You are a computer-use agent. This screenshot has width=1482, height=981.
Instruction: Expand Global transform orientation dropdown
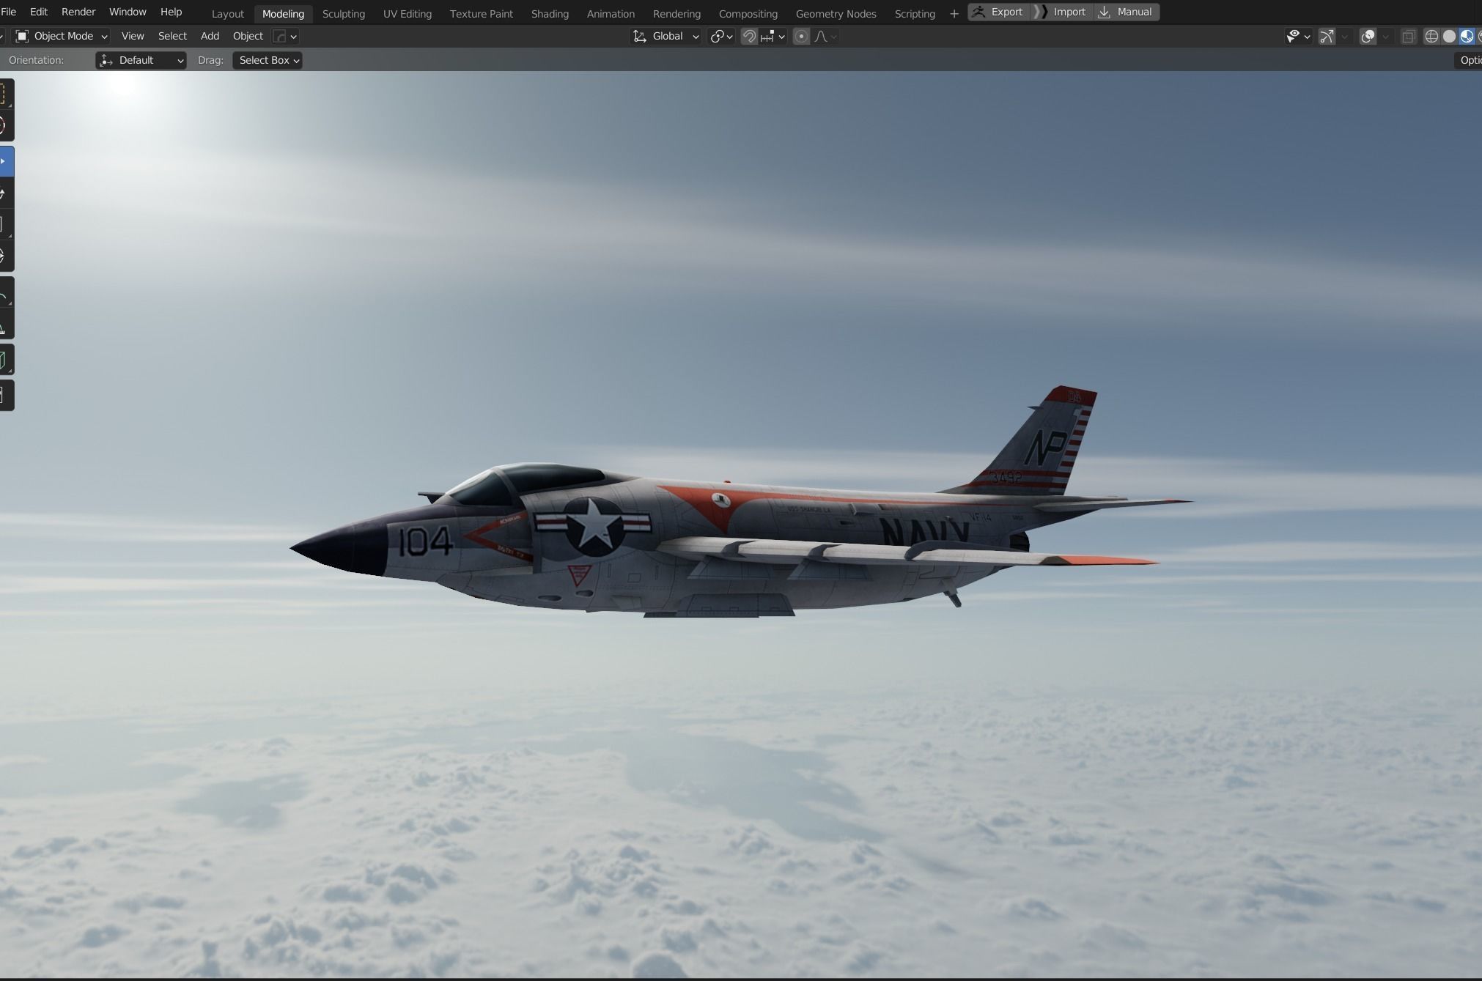pos(666,36)
